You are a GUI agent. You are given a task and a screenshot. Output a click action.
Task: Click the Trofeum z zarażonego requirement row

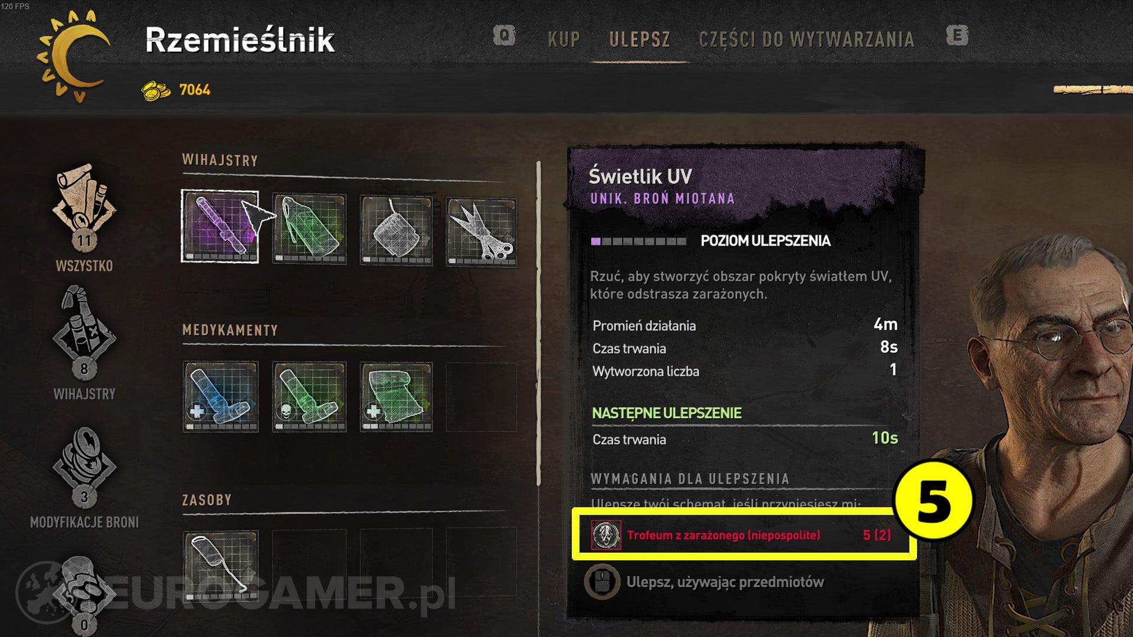click(742, 535)
